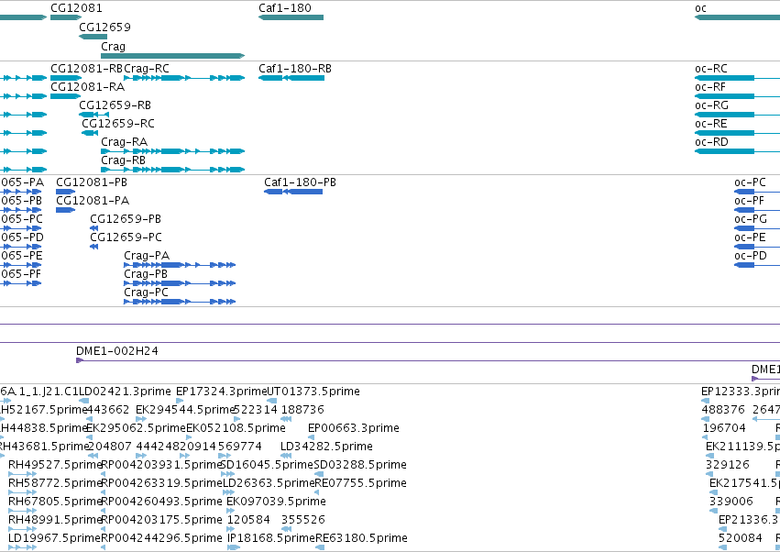Click the CG12081 gene label
Image resolution: width=780 pixels, height=552 pixels.
77,8
